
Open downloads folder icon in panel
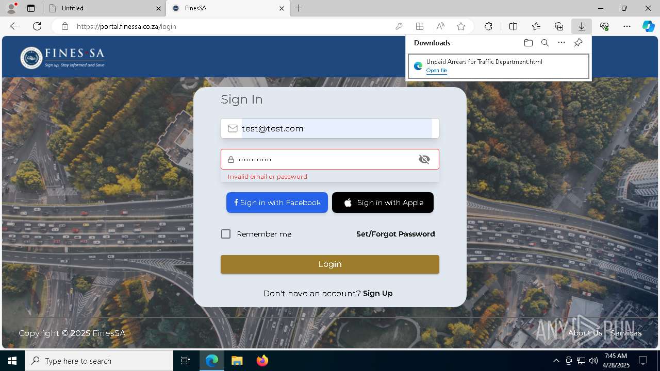tap(528, 43)
